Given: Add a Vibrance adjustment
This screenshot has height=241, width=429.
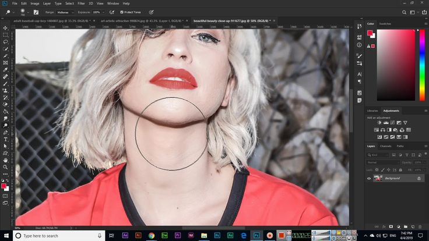Looking at the screenshot, I should (x=405, y=123).
